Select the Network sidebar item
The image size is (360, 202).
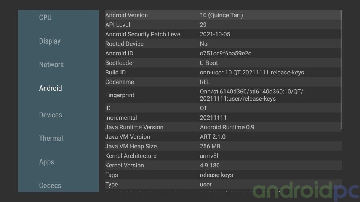click(x=51, y=65)
